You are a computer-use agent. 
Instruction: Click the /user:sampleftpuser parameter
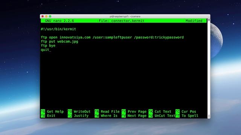pyautogui.click(x=112, y=37)
